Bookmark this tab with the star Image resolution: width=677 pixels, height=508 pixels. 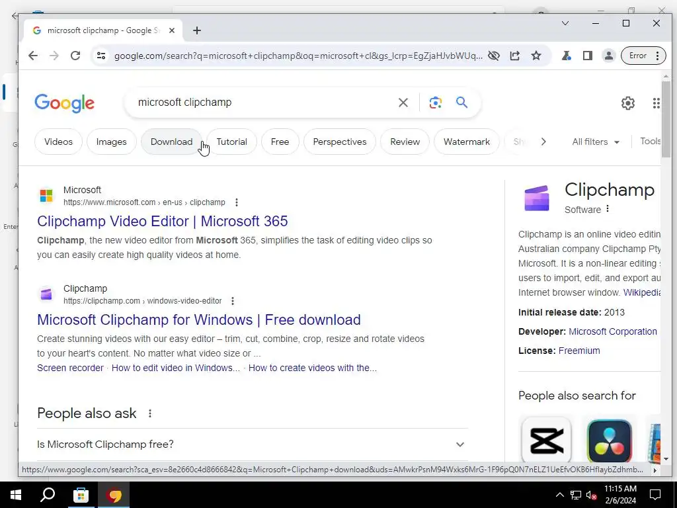(x=536, y=56)
